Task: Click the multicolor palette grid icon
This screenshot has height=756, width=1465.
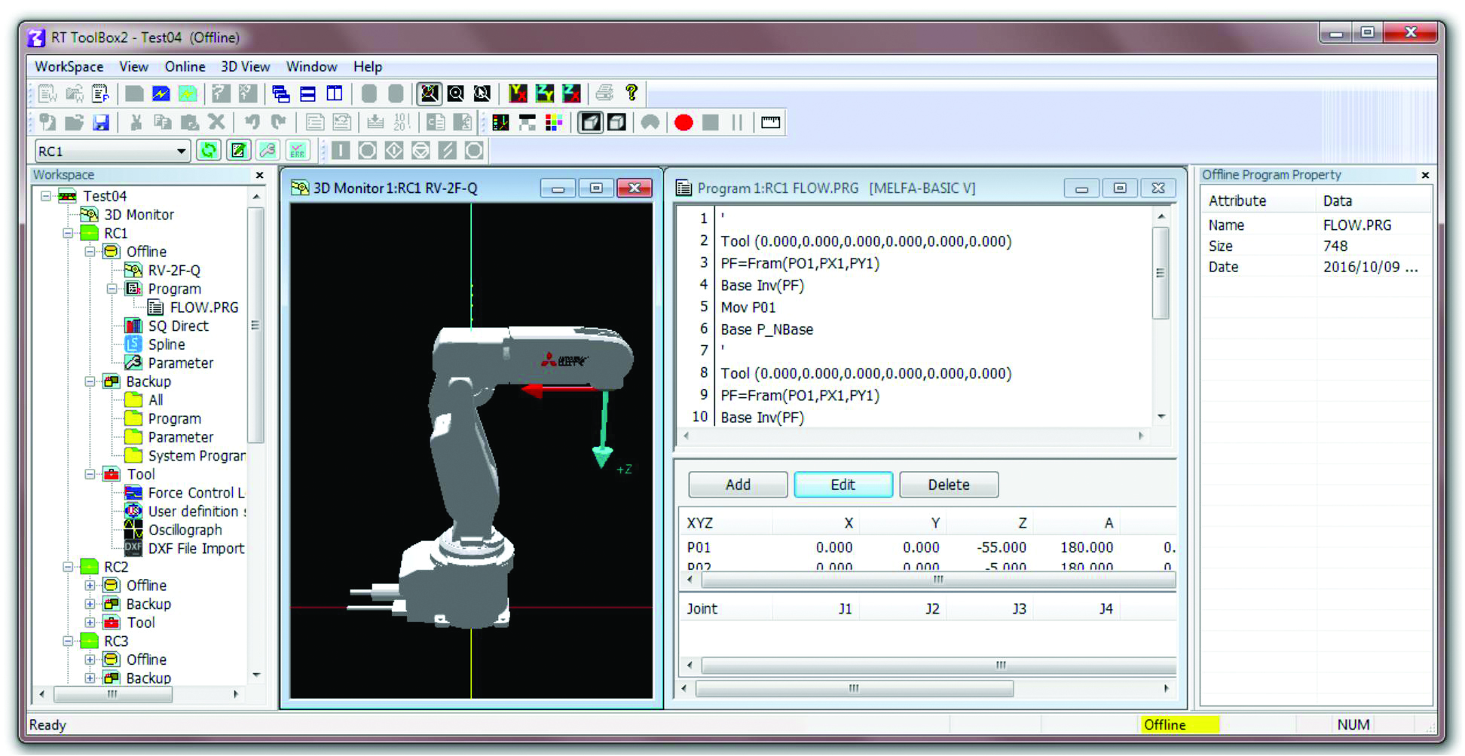Action: (x=554, y=122)
